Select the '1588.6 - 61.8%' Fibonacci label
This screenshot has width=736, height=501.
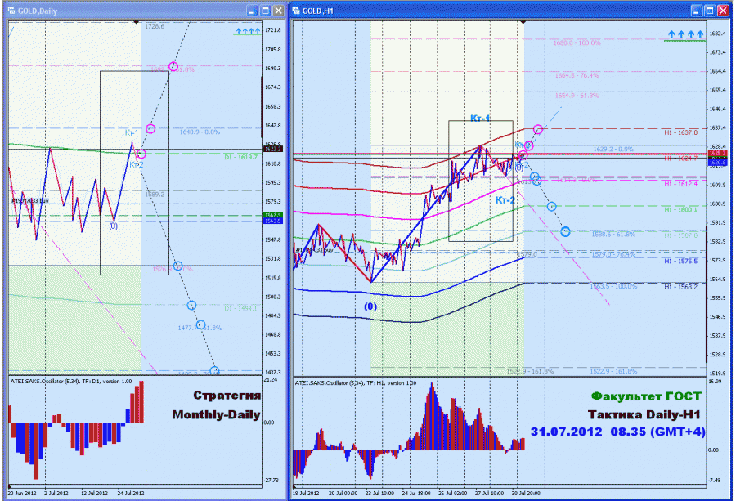pos(613,234)
